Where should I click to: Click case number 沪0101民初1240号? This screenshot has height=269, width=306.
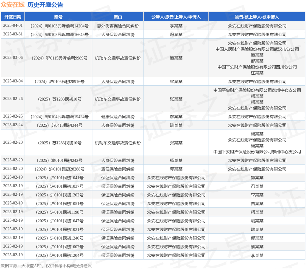coord(60,238)
